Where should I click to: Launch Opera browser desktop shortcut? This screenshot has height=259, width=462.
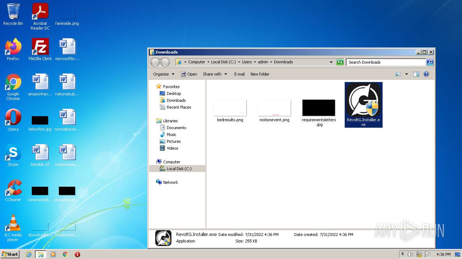point(13,120)
